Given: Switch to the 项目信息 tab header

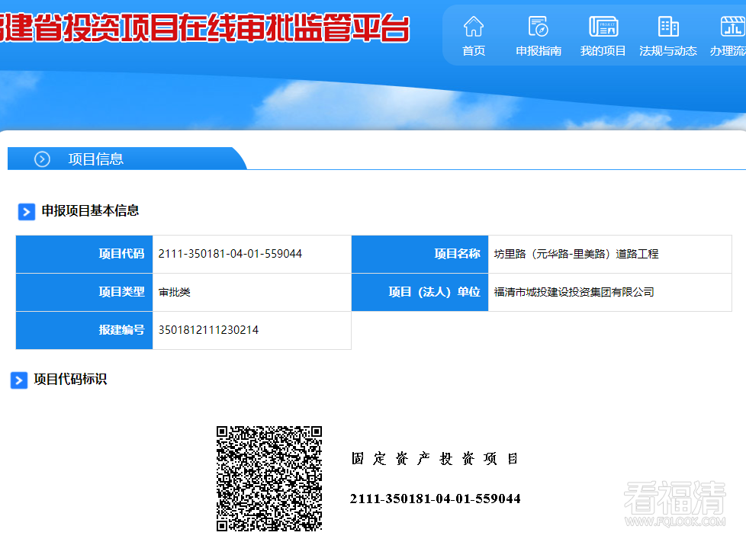Looking at the screenshot, I should pyautogui.click(x=96, y=159).
